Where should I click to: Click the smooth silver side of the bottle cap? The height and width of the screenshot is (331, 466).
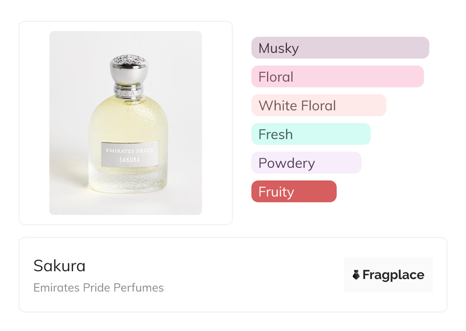click(129, 72)
